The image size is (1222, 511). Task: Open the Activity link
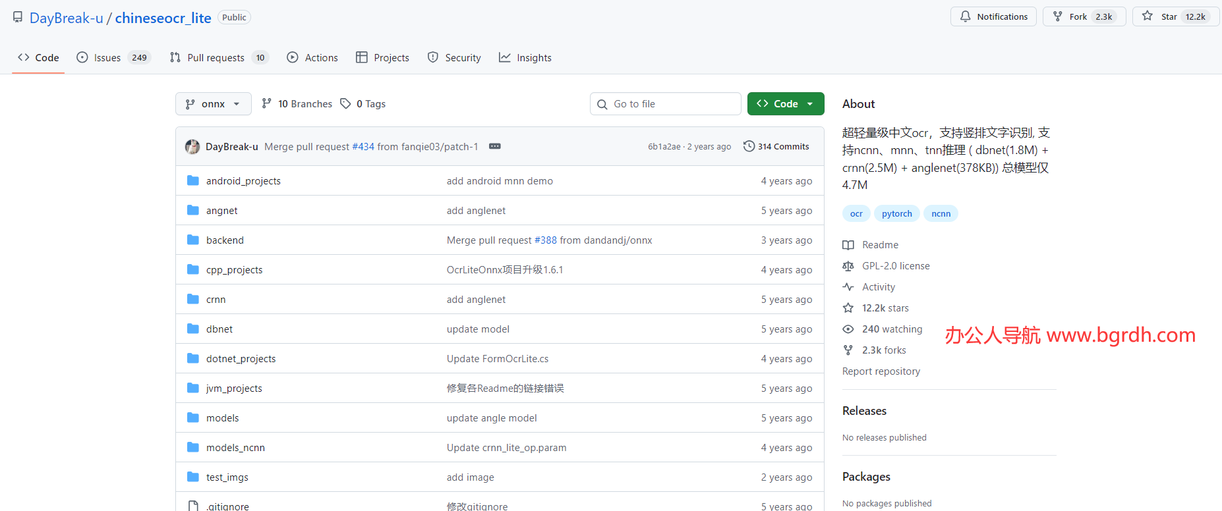[x=869, y=287]
